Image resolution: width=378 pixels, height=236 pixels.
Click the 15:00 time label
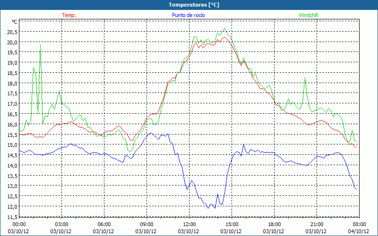[x=232, y=225]
